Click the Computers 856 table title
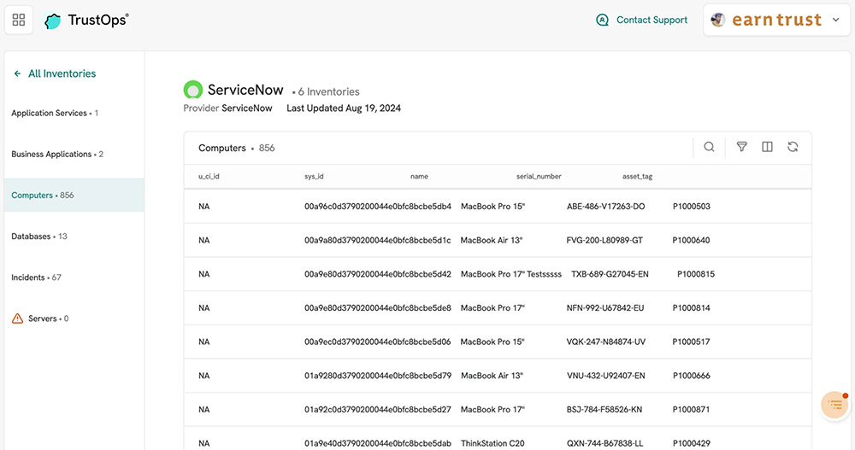 [x=237, y=148]
